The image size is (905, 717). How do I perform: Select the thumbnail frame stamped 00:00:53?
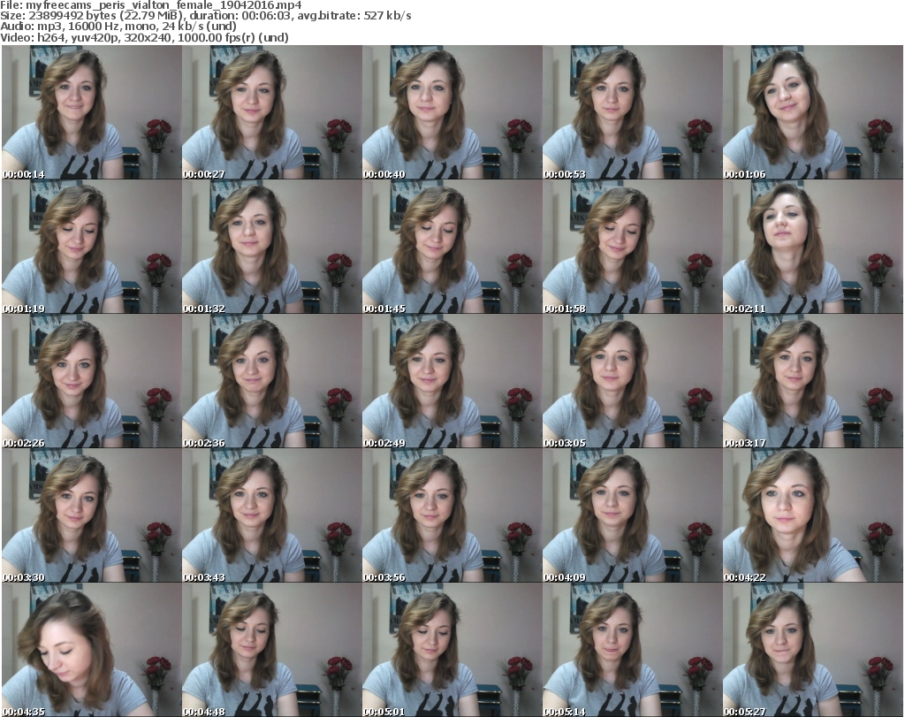(632, 112)
